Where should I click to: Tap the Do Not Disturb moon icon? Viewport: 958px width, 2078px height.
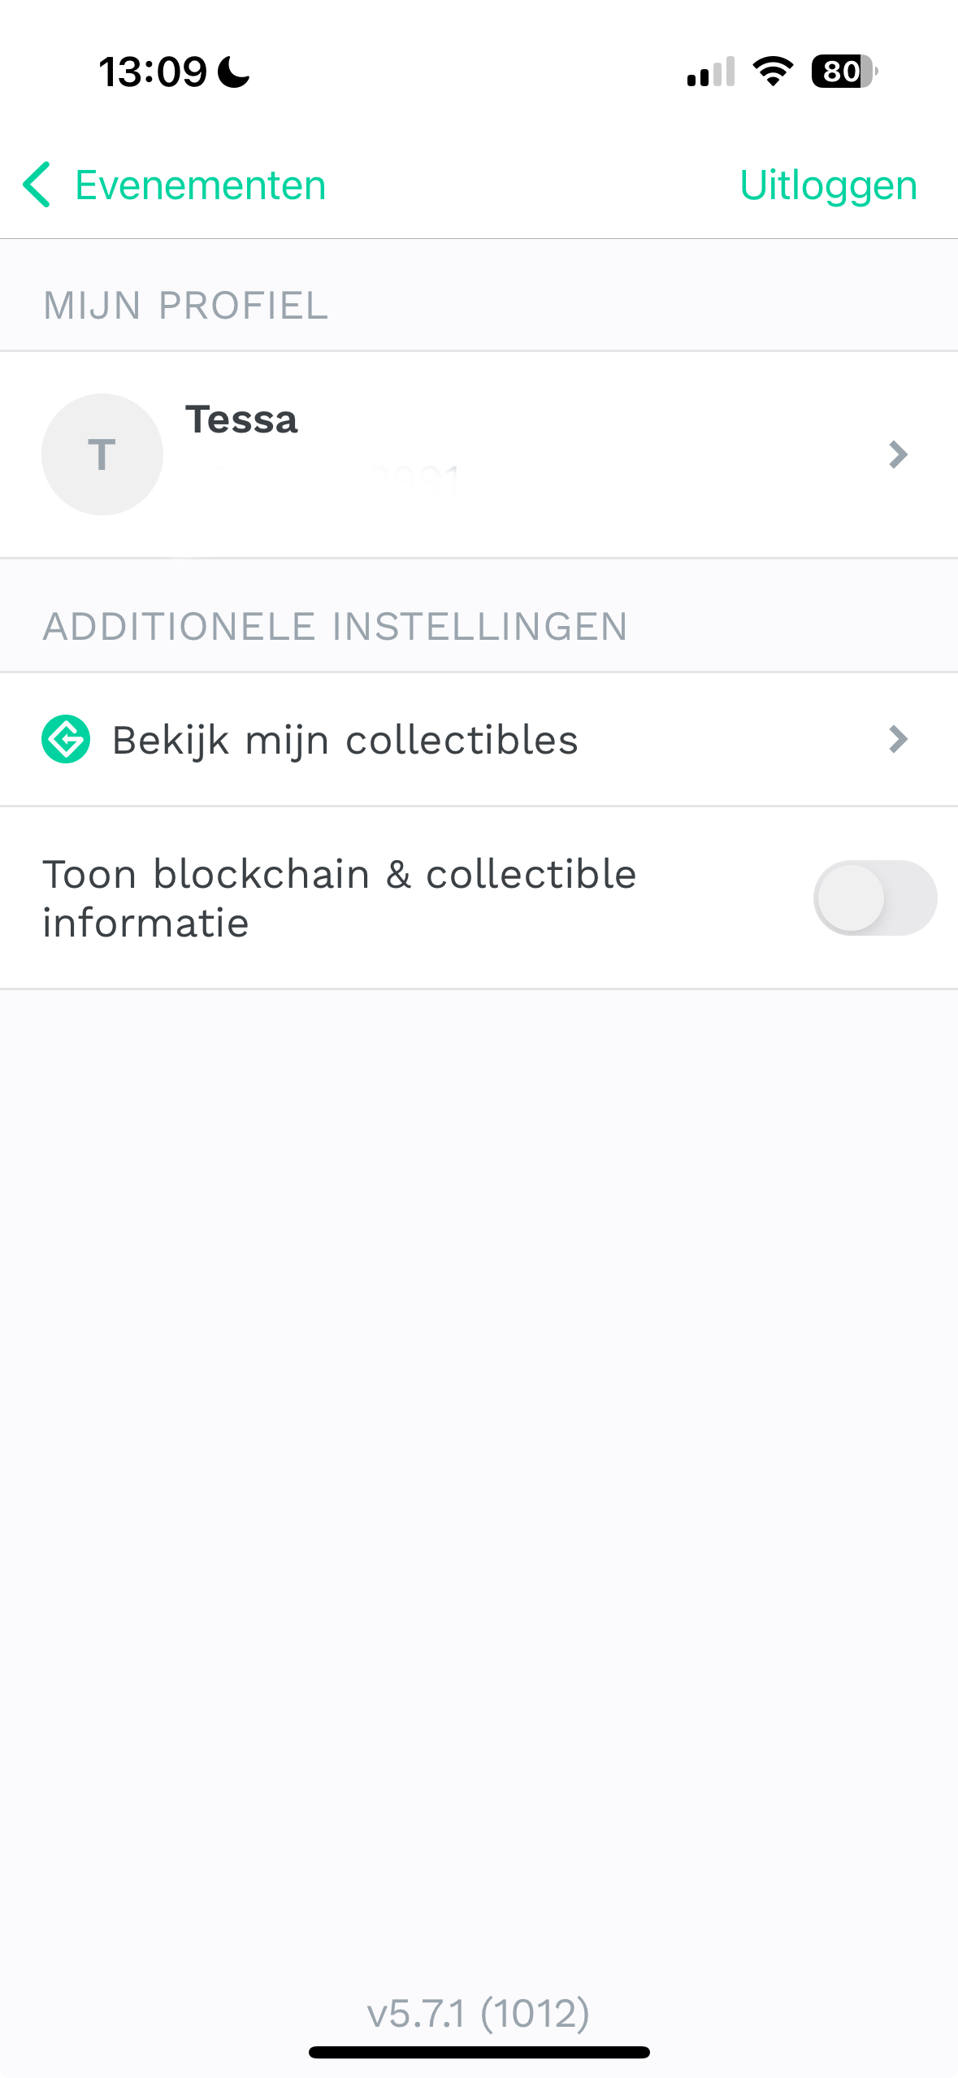(x=234, y=72)
